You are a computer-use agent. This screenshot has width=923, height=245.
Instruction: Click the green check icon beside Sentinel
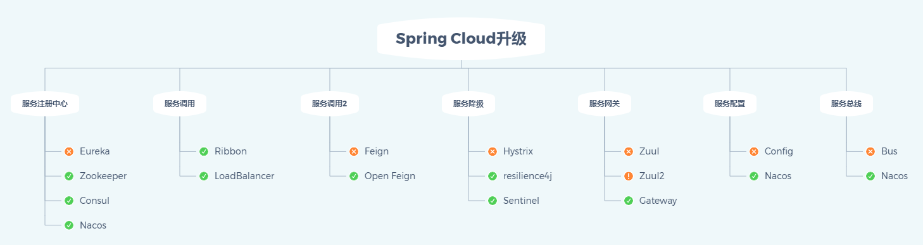coord(493,201)
